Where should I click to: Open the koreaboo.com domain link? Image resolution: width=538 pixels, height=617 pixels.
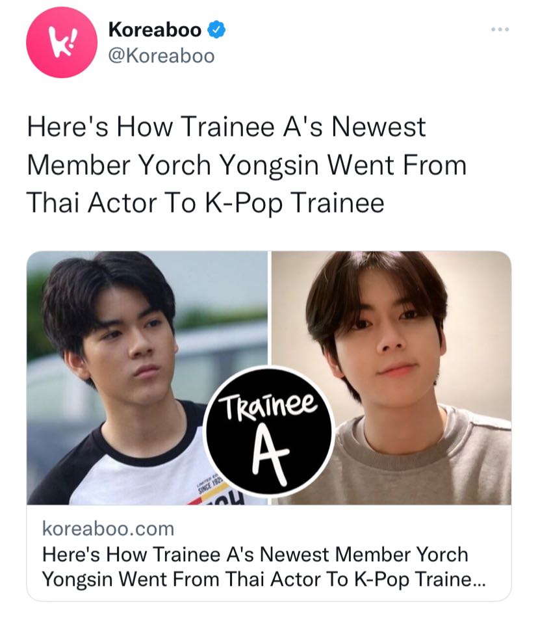108,529
